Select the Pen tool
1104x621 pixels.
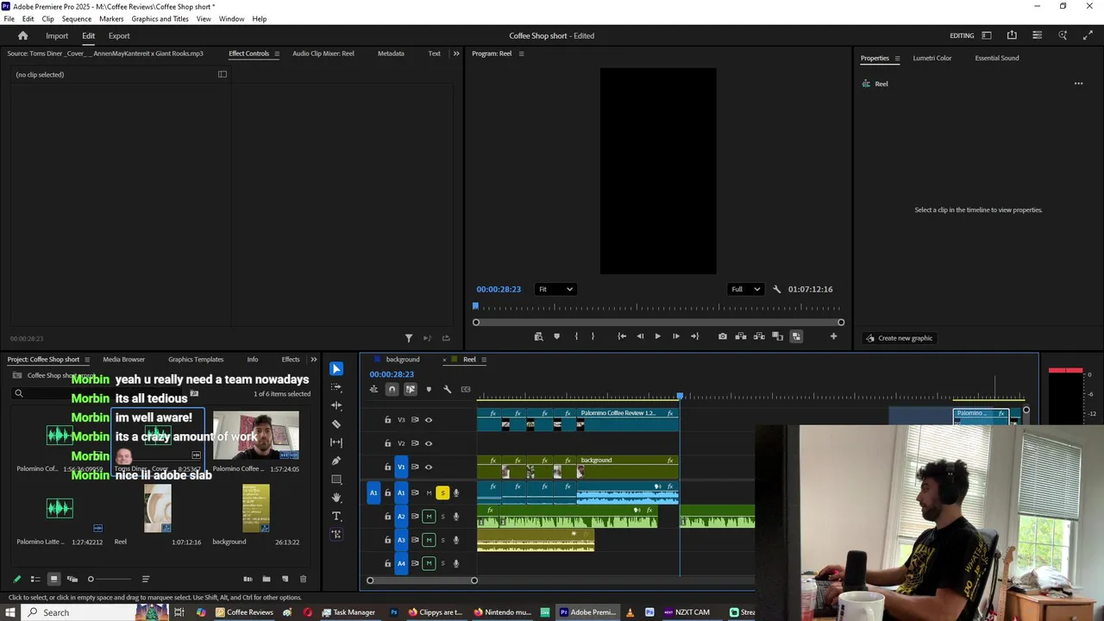click(336, 461)
